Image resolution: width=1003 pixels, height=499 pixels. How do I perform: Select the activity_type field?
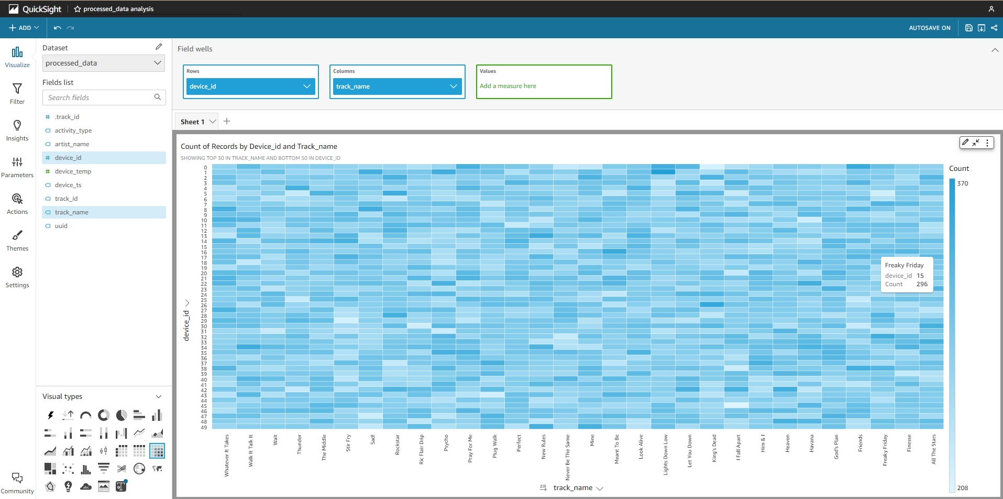click(104, 131)
